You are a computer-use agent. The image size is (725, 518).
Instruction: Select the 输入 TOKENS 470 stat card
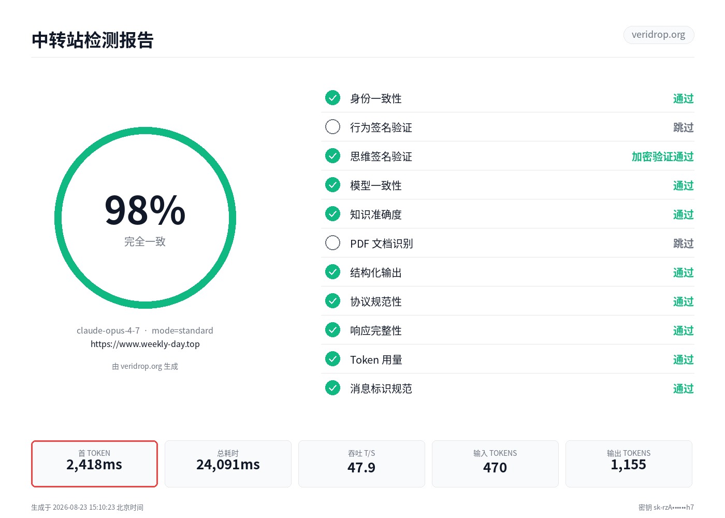pyautogui.click(x=495, y=464)
